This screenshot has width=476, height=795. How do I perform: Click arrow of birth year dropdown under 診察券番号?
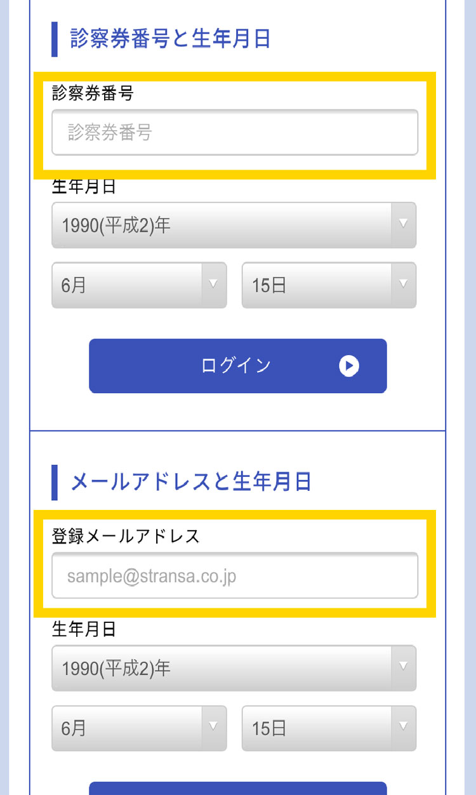pos(404,224)
